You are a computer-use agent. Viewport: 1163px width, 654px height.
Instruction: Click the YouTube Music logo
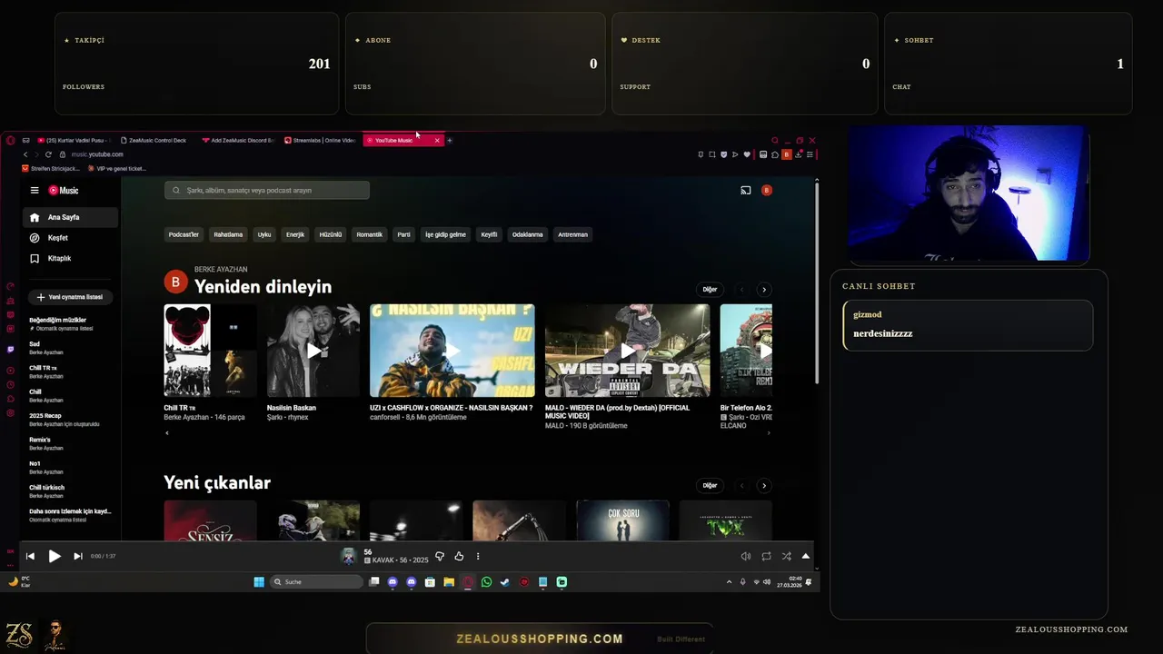point(64,191)
